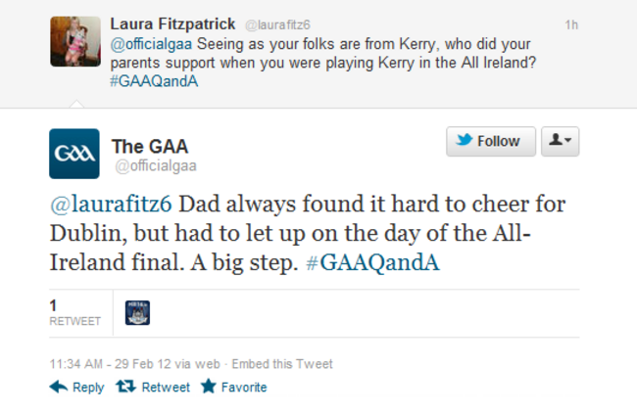Click The GAA logo avatar

[x=73, y=154]
